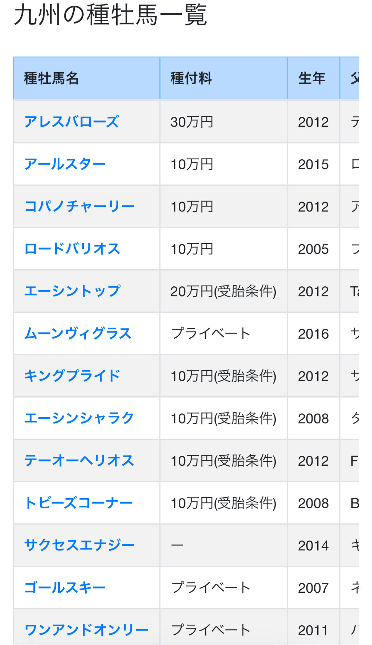The image size is (372, 645).
Task: Select the ロードバリオス link
Action: point(72,249)
